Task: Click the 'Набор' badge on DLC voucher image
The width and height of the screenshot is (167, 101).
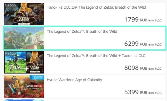Action: coord(10,5)
